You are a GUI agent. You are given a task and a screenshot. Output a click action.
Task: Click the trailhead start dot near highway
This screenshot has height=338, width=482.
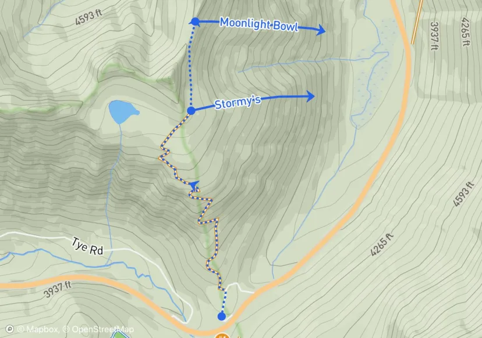coord(222,317)
